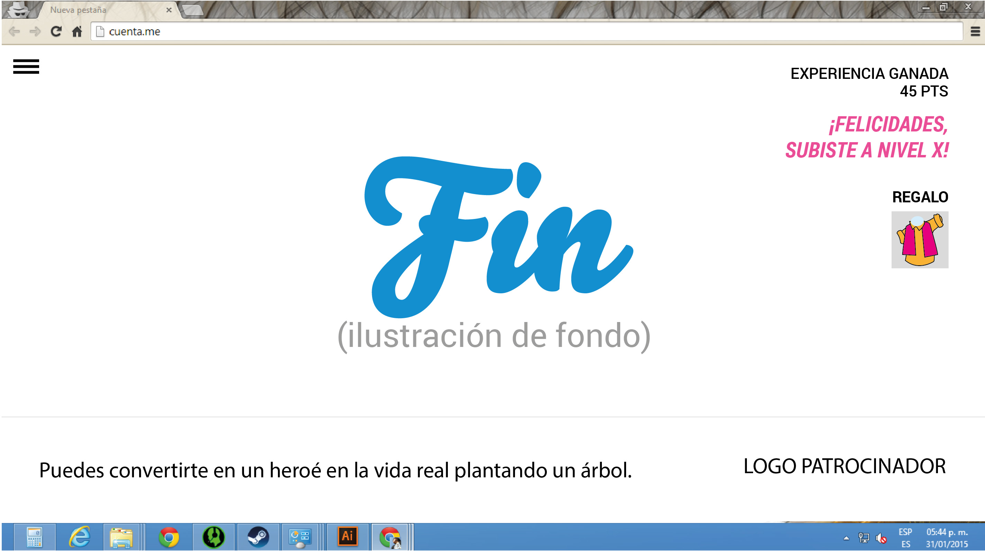Viewport: 985px width, 551px height.
Task: Click the browser reload button
Action: (x=56, y=31)
